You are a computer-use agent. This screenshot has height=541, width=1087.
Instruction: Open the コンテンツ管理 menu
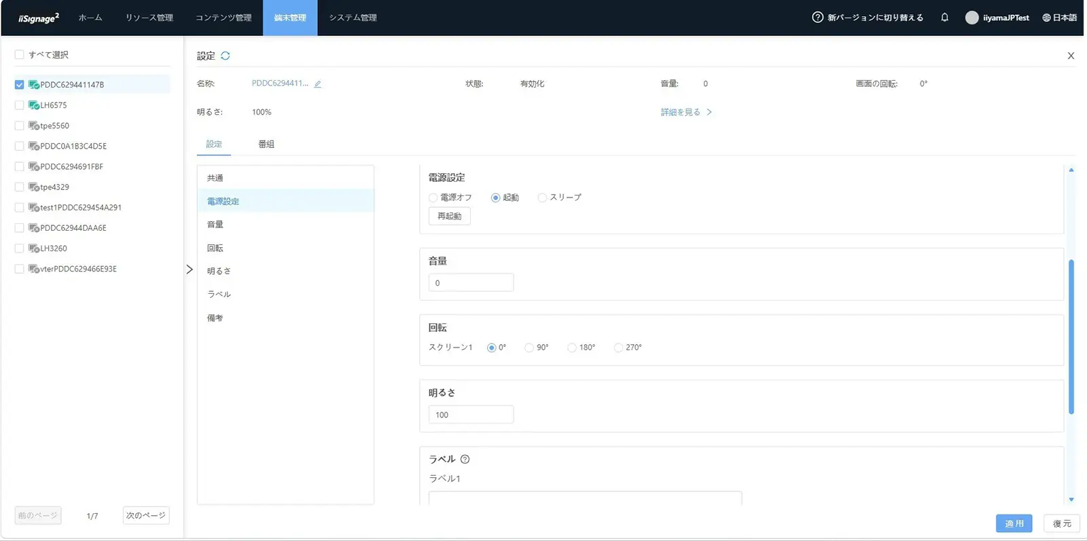[x=224, y=18]
